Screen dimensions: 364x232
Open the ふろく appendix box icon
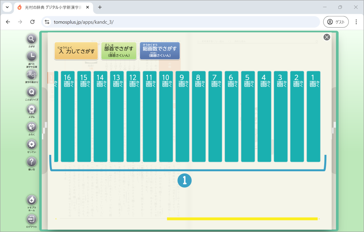click(x=32, y=127)
